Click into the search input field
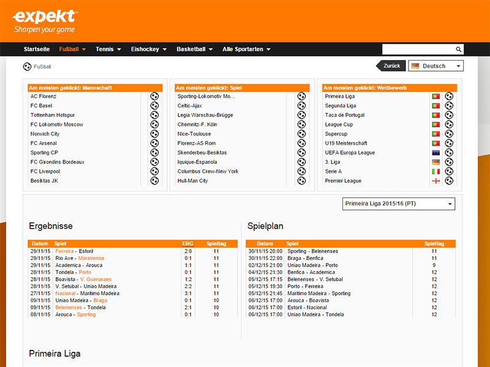The height and width of the screenshot is (367, 490). point(418,50)
